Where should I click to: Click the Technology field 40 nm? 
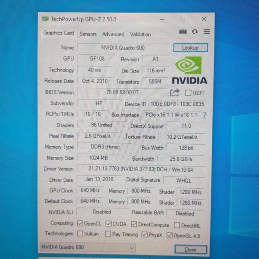(x=95, y=70)
